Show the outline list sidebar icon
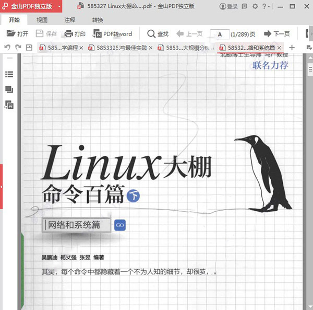 pos(9,74)
